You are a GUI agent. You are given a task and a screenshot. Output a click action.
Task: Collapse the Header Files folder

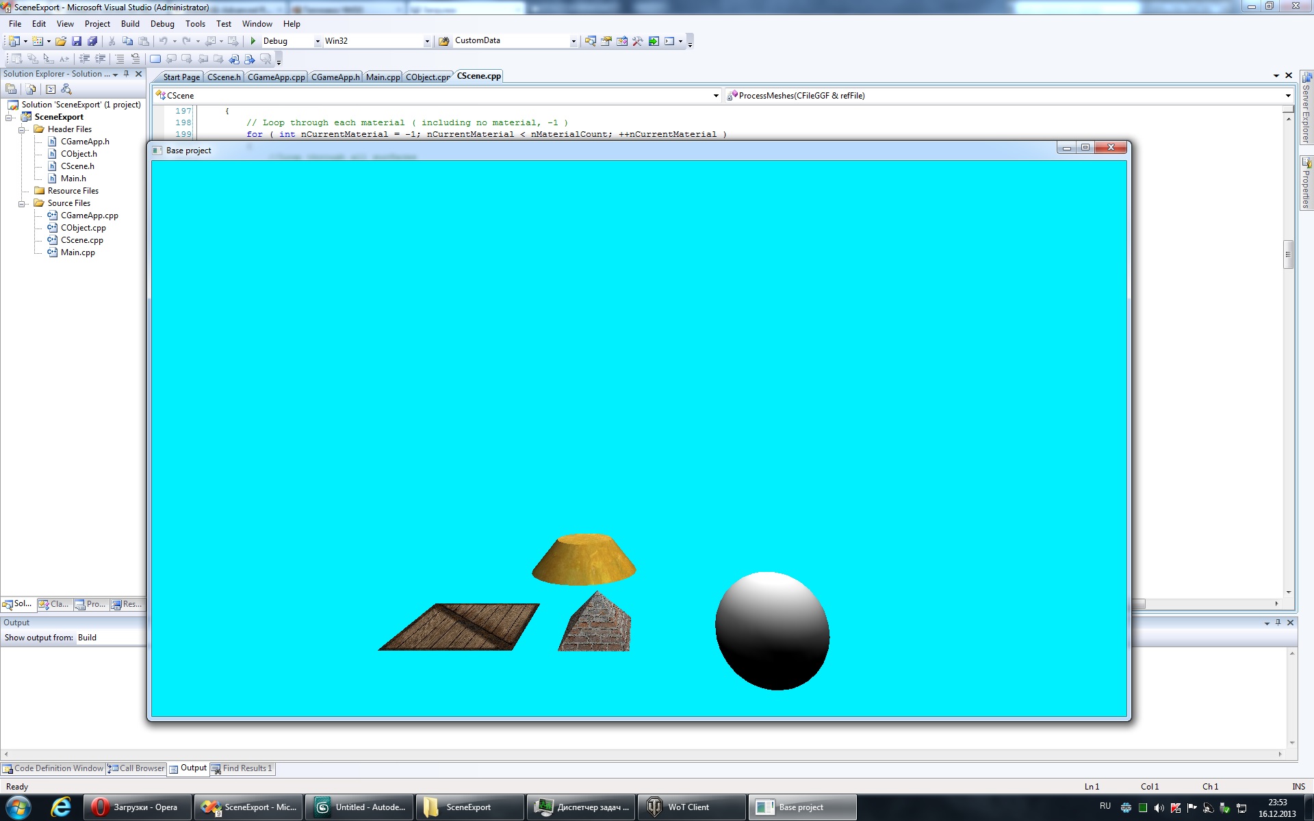point(22,129)
